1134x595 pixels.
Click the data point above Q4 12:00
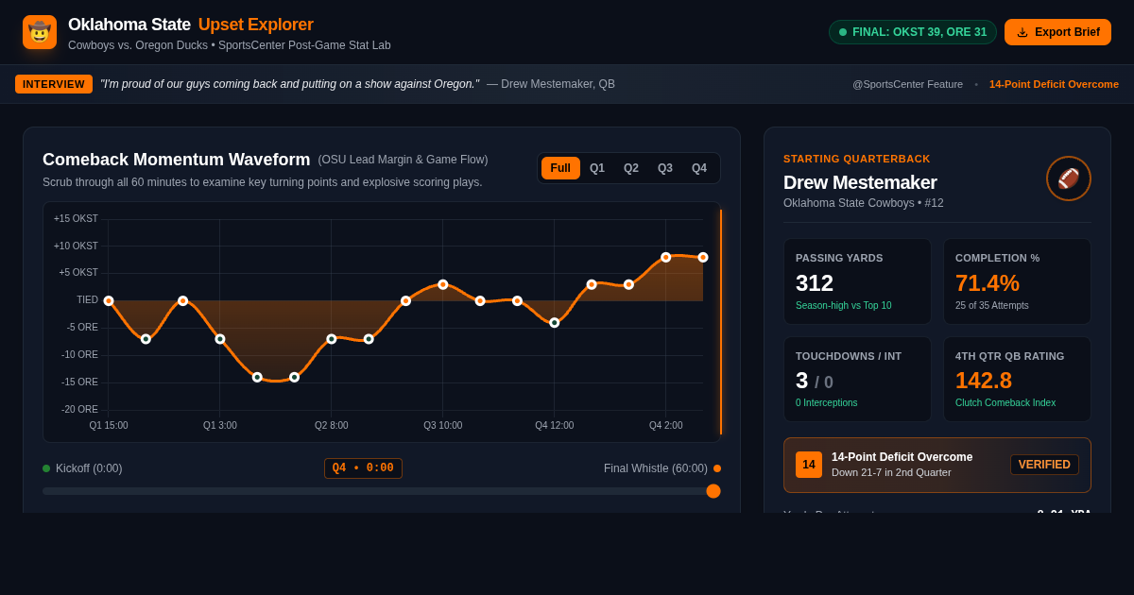pyautogui.click(x=554, y=323)
